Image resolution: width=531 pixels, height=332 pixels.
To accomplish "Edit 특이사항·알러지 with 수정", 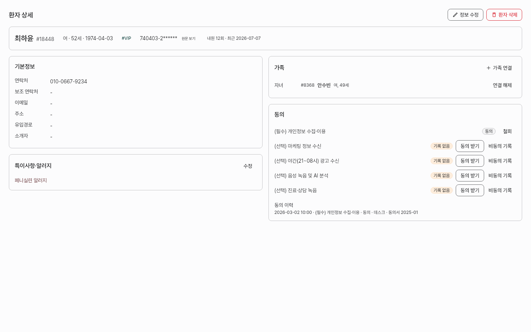I will point(248,166).
